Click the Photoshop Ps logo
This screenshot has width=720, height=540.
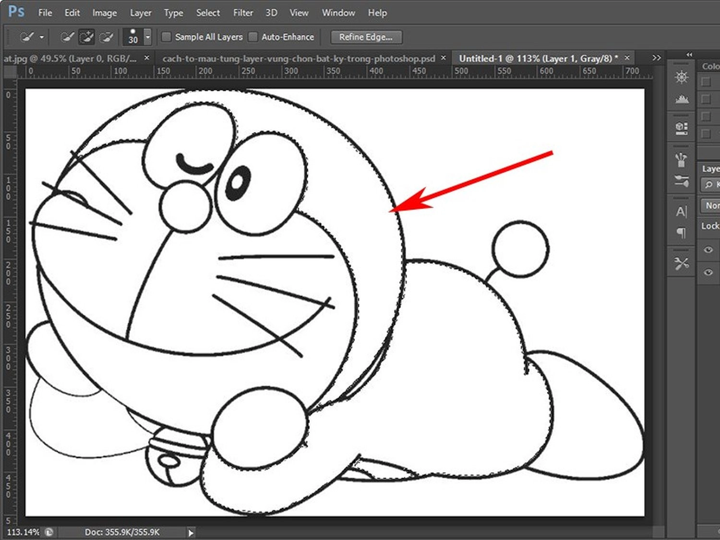coord(16,12)
